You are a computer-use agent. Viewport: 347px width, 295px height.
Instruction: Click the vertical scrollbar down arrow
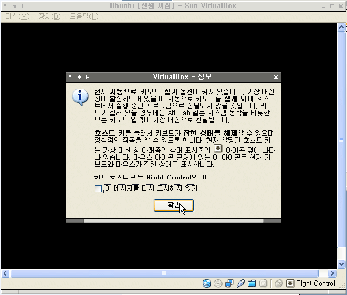point(341,264)
